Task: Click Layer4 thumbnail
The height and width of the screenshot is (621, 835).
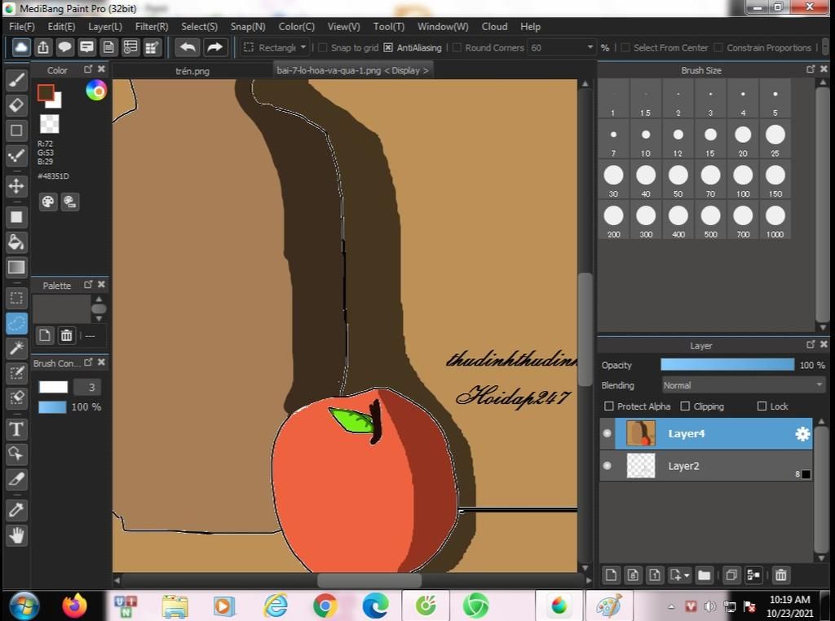Action: [641, 433]
